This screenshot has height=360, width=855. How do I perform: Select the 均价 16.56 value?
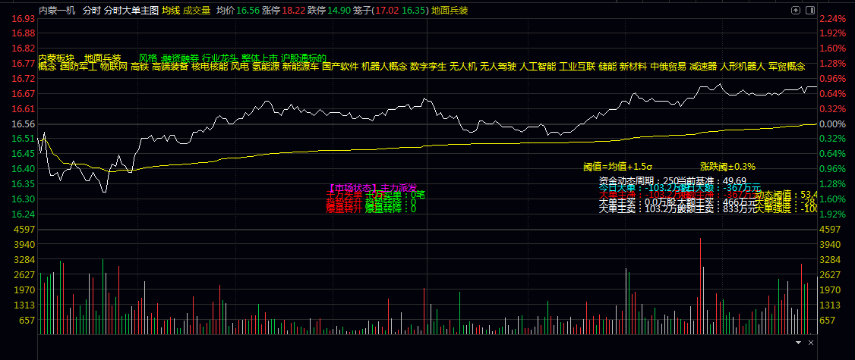pyautogui.click(x=237, y=11)
